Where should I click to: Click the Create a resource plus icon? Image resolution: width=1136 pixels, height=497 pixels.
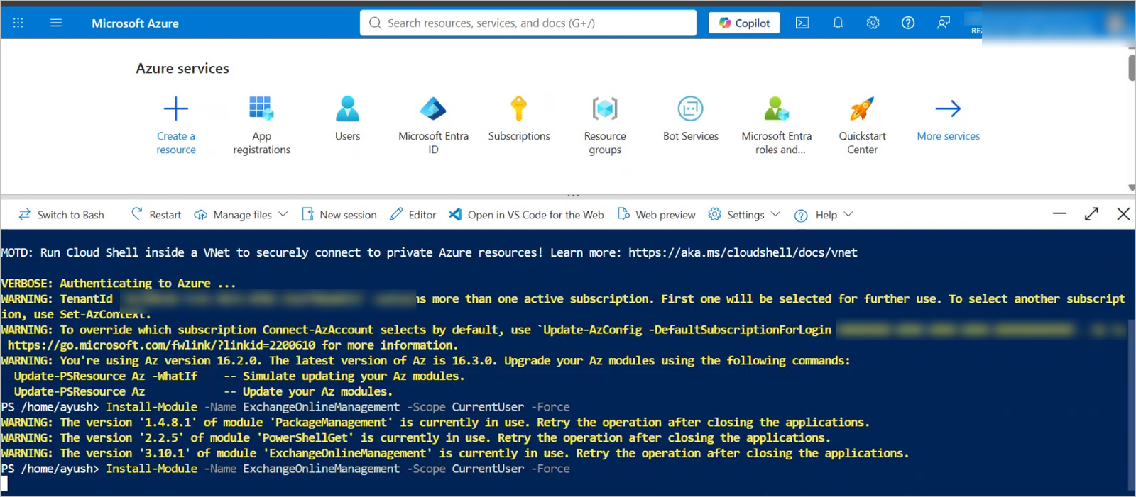tap(176, 108)
